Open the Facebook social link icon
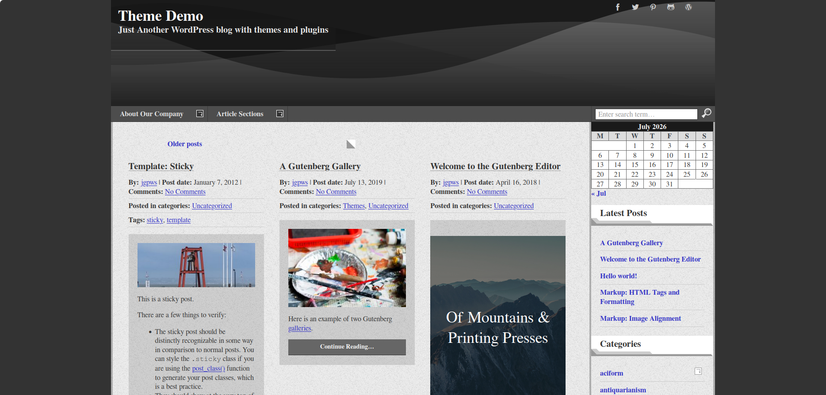This screenshot has width=826, height=395. pyautogui.click(x=618, y=7)
